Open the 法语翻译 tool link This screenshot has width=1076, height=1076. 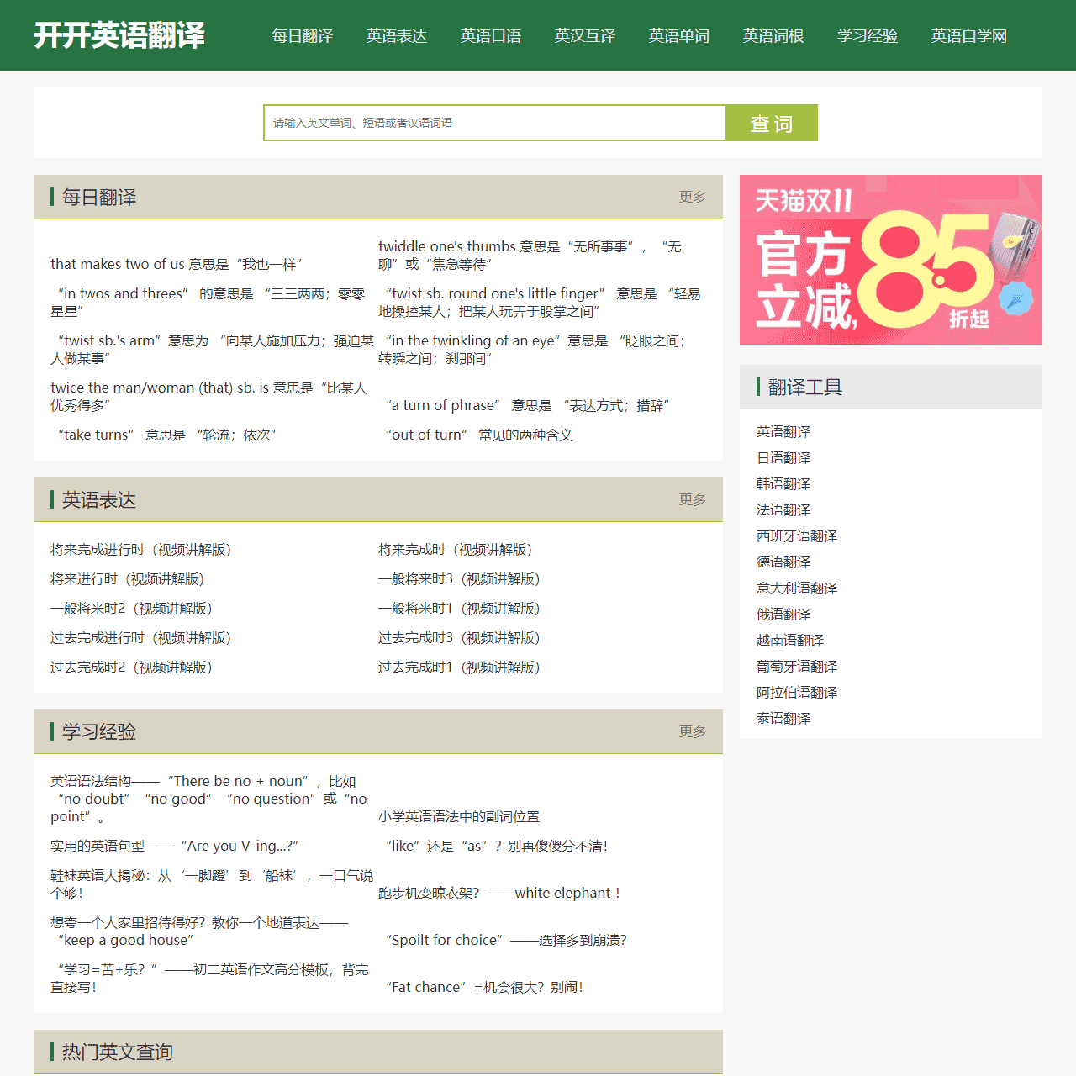(783, 509)
